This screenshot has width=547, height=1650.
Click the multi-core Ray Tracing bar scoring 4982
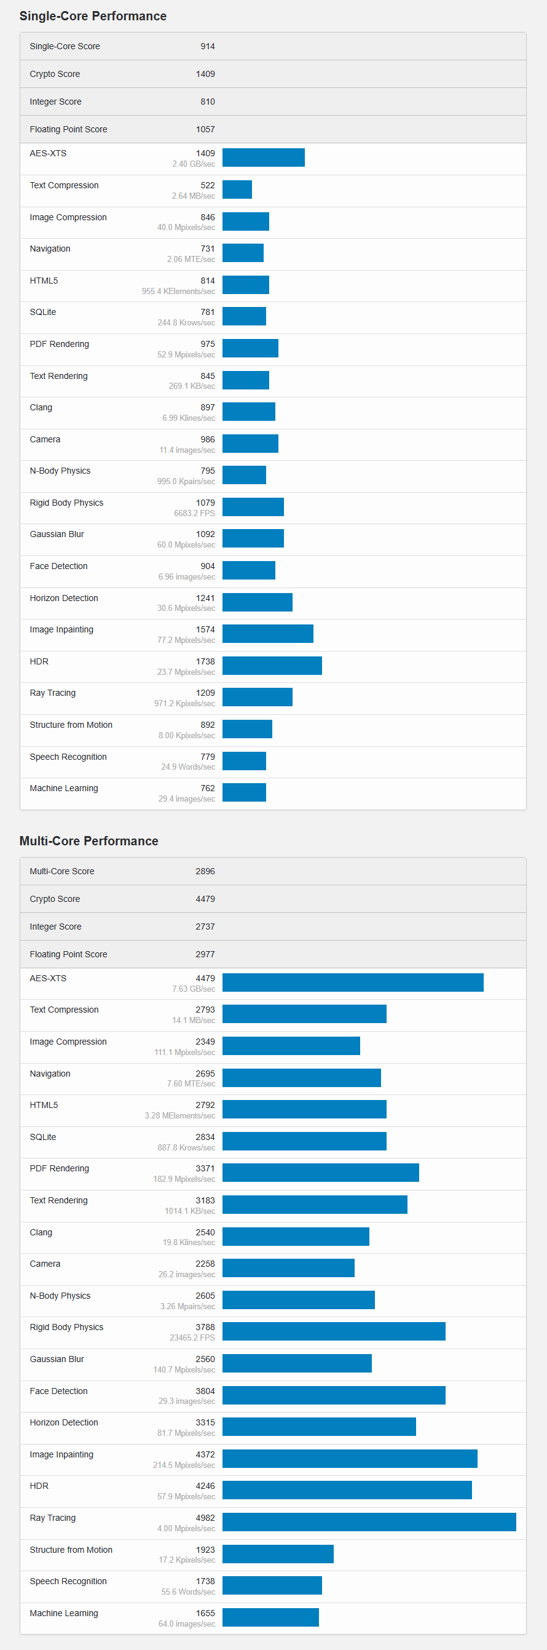click(x=369, y=1522)
